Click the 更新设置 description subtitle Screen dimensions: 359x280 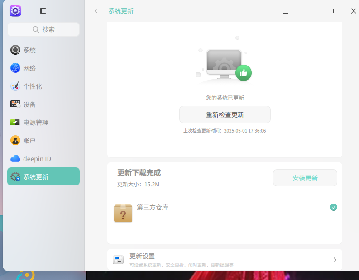click(182, 265)
